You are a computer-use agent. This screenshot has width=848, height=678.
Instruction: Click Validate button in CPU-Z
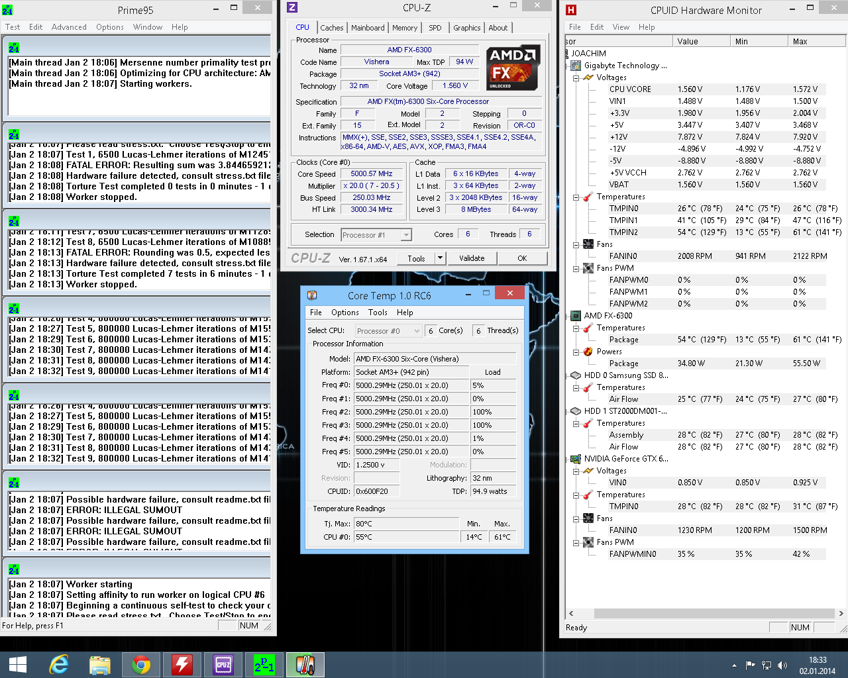click(472, 258)
